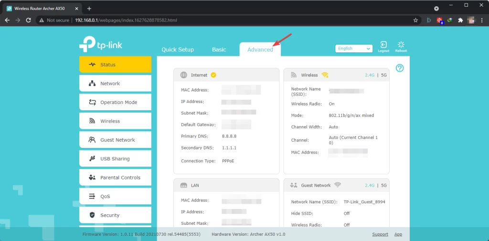Show 5G band in the Guest Network card
The height and width of the screenshot is (241, 489).
(x=384, y=185)
